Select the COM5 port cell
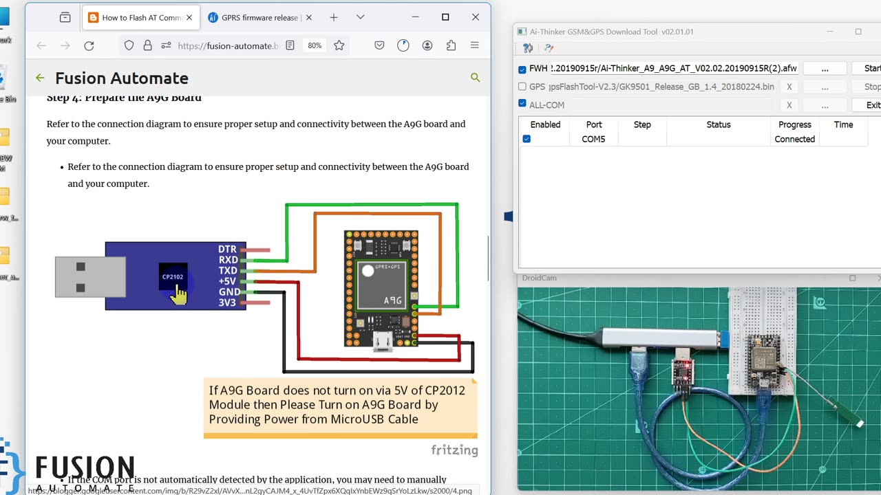 tap(593, 139)
